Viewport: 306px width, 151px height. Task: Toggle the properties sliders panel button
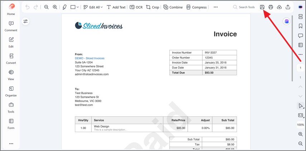coord(25,21)
